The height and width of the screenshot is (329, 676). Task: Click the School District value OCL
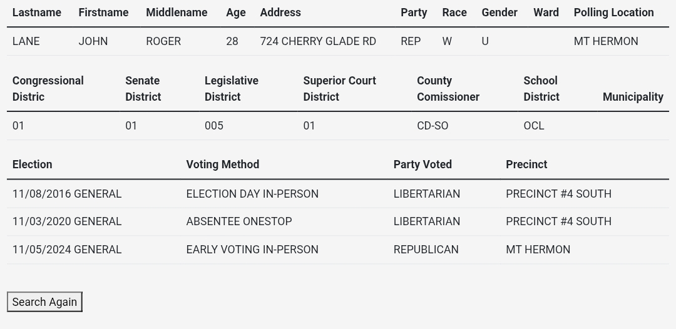[534, 126]
